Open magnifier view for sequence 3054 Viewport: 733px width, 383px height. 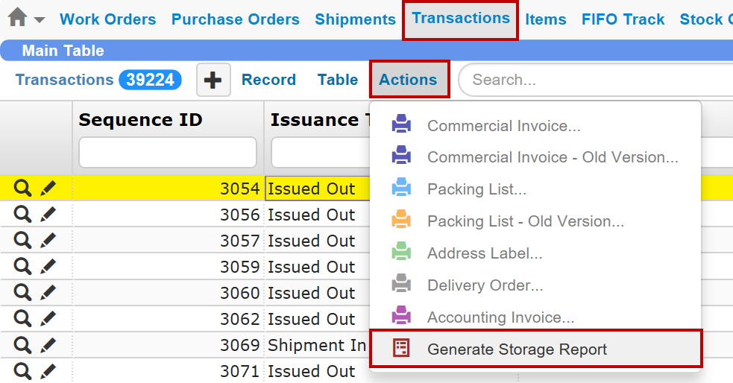coord(23,189)
